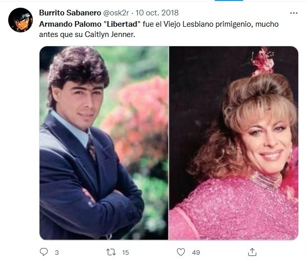Click the Burrito Sabanero display name
This screenshot has width=307, height=262.
click(x=70, y=13)
